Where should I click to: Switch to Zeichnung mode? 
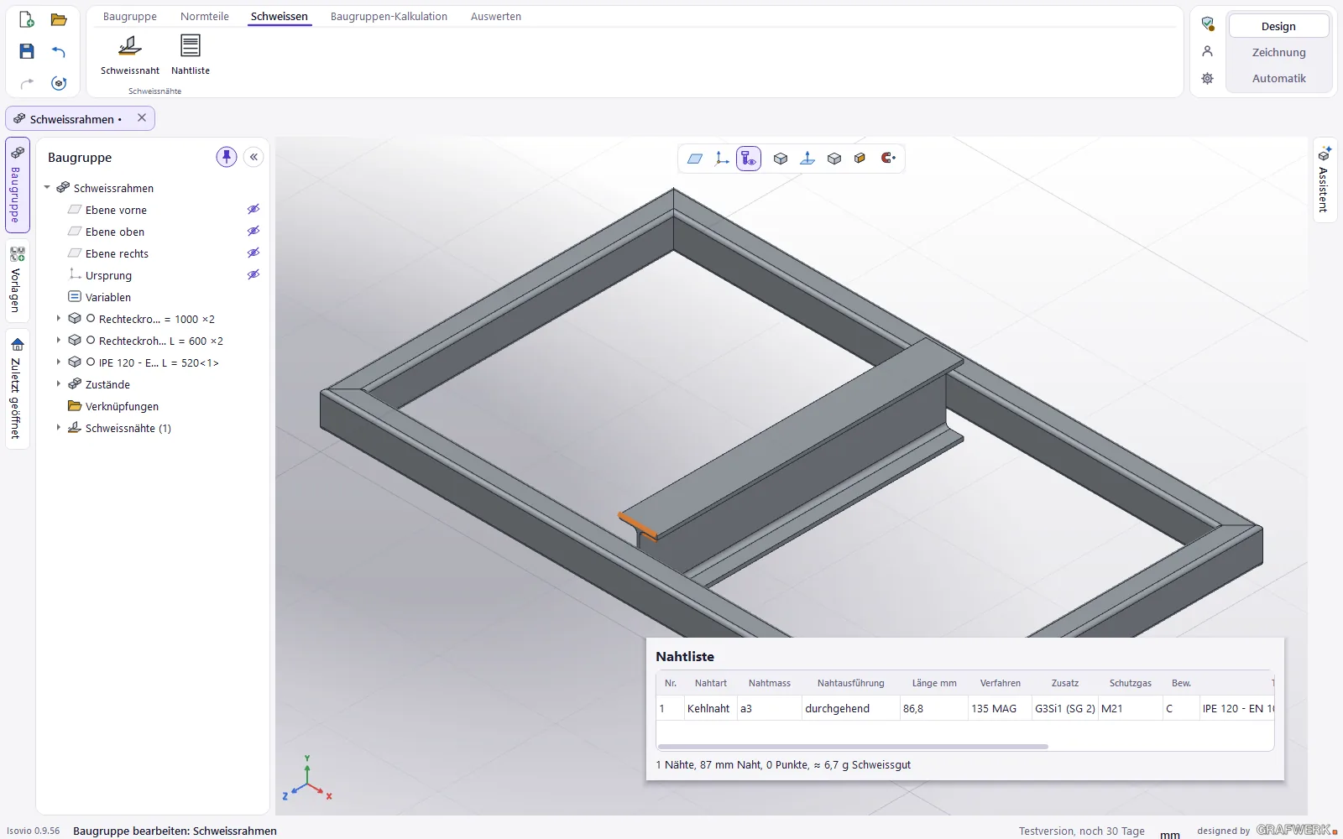(x=1278, y=52)
